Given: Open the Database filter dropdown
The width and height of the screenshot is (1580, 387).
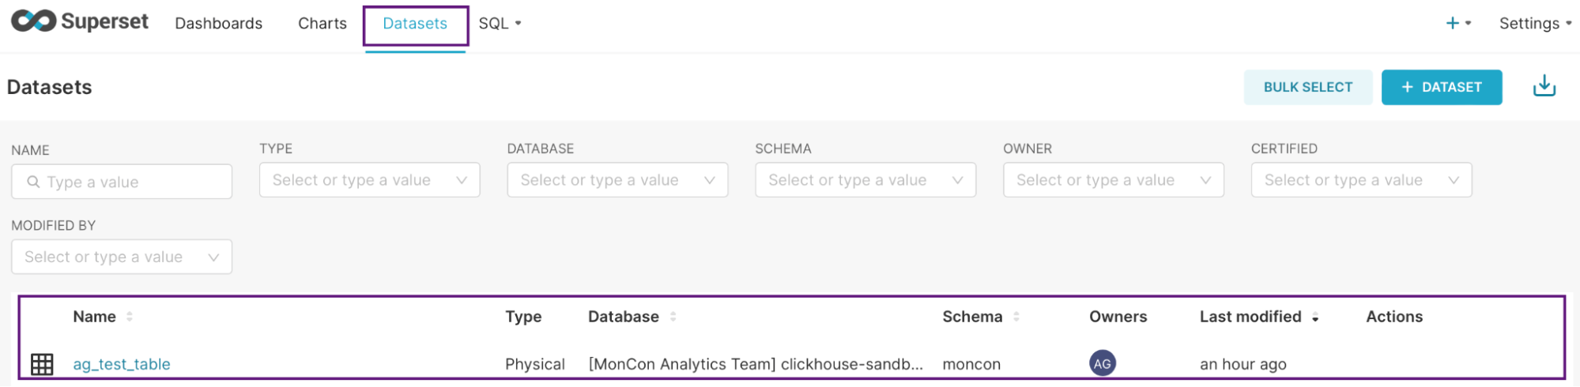Looking at the screenshot, I should click(617, 180).
